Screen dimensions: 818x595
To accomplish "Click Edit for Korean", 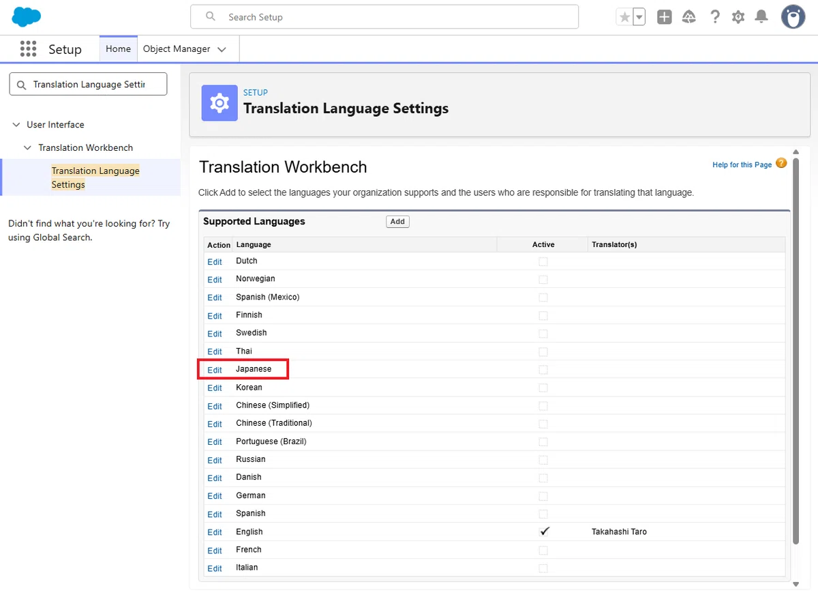I will (x=215, y=388).
